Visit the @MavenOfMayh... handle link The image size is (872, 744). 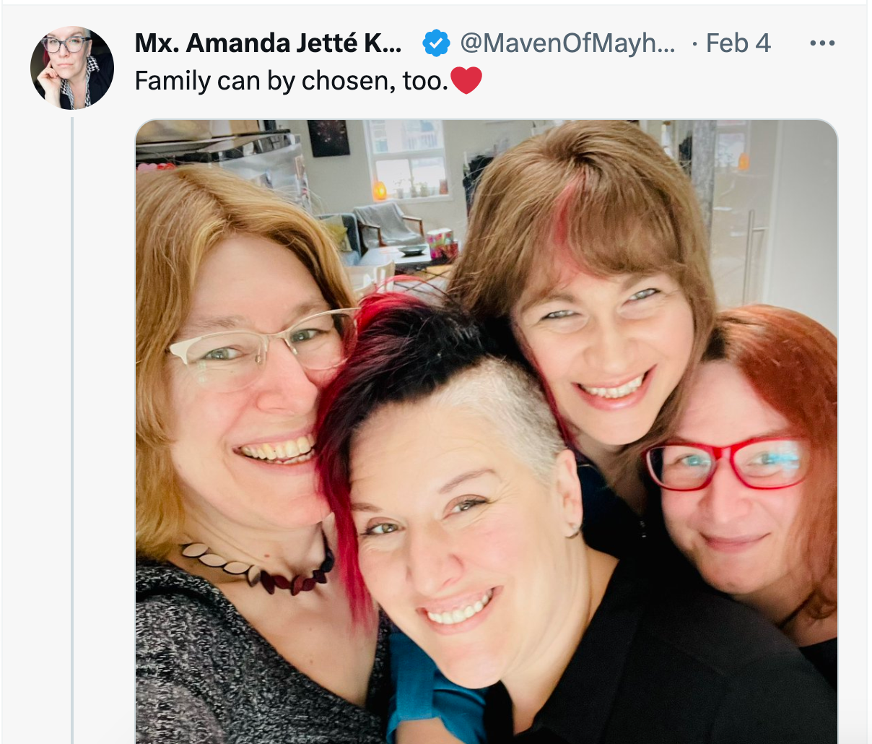[567, 43]
